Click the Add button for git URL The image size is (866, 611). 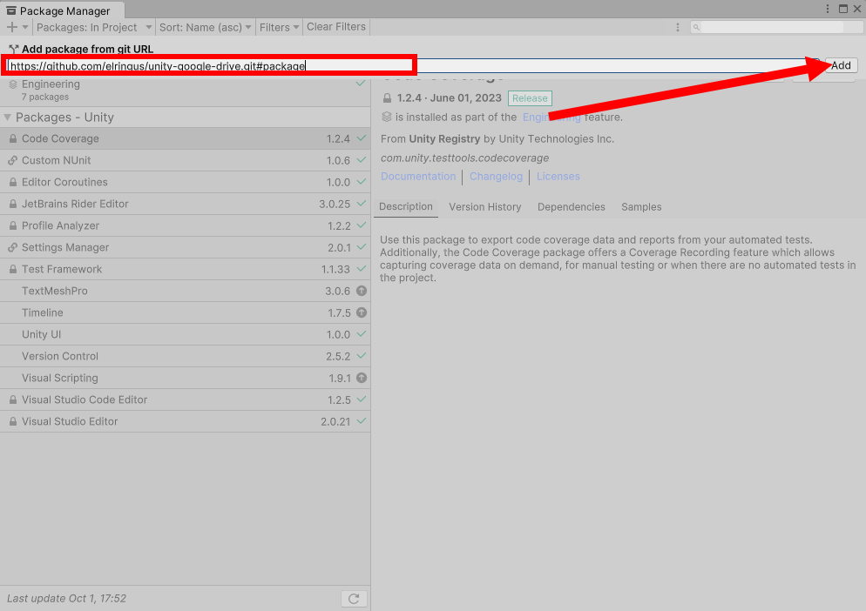pos(841,65)
